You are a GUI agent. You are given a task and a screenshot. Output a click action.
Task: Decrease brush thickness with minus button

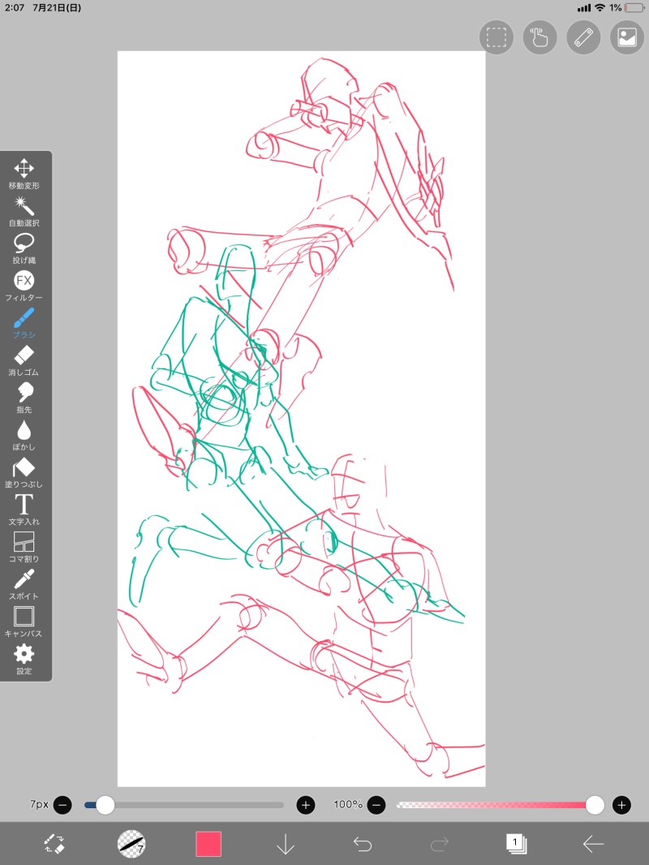62,806
